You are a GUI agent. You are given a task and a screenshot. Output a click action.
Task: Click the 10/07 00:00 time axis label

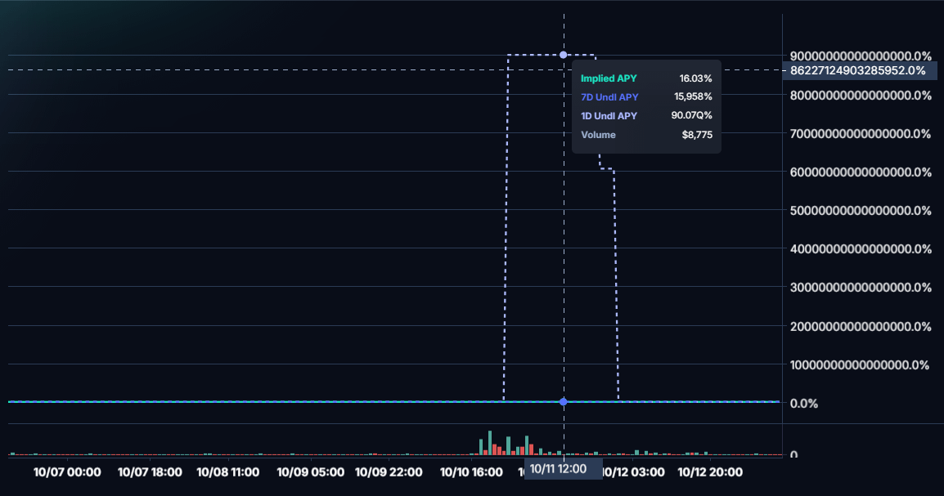67,472
